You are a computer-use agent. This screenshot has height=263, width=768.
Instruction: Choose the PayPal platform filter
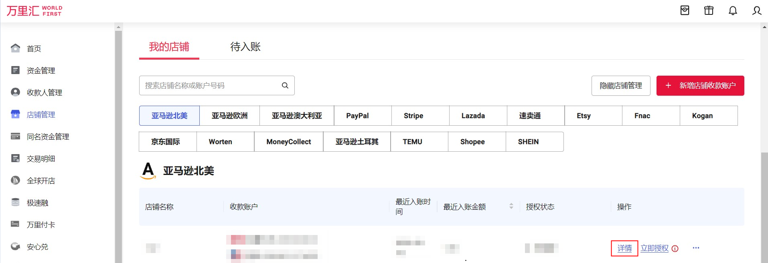pyautogui.click(x=357, y=116)
